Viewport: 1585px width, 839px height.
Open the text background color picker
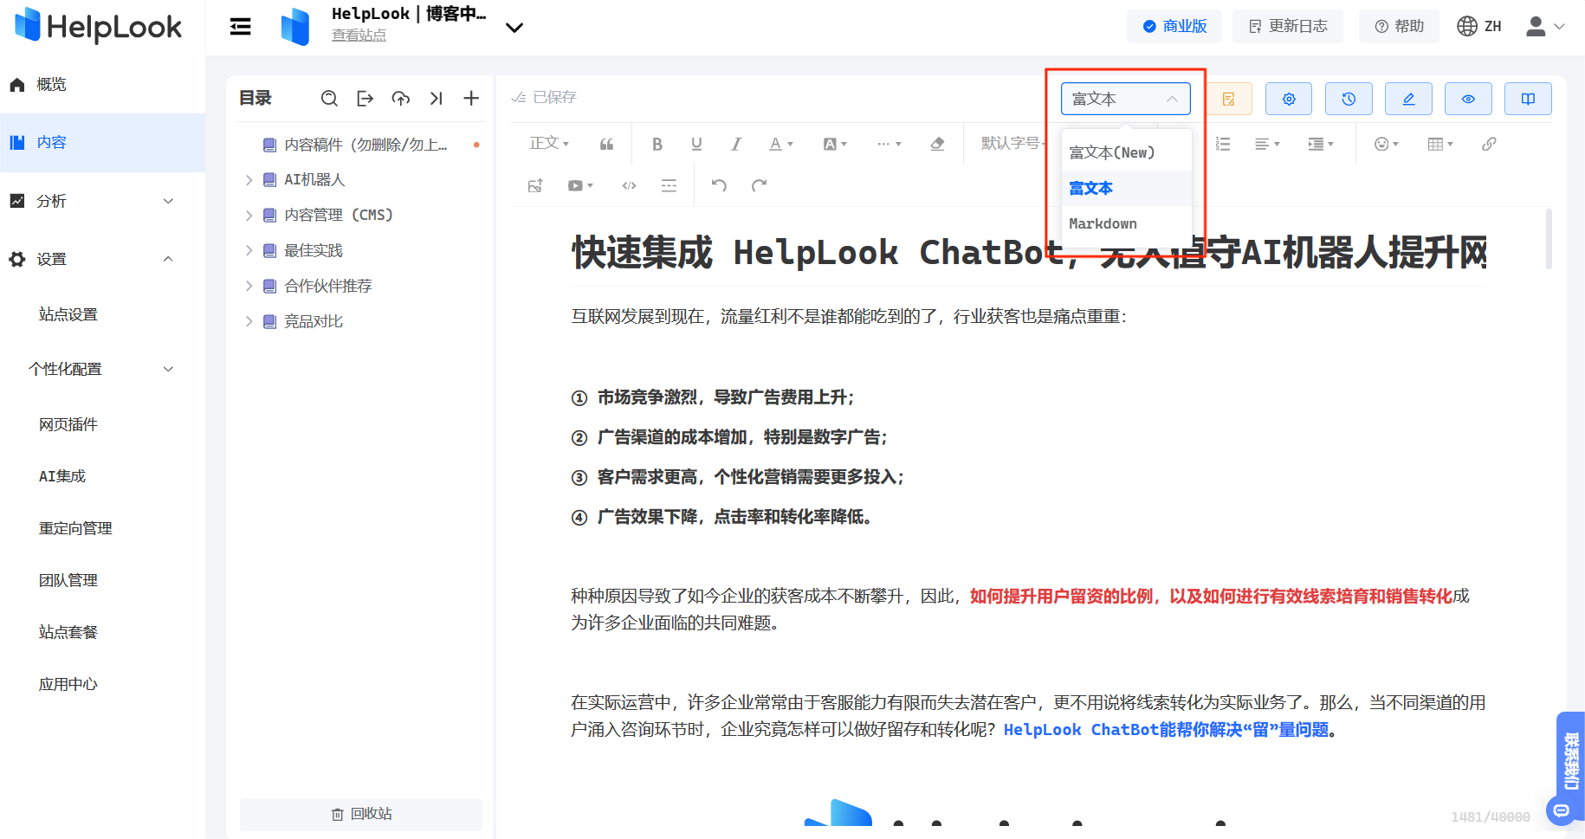click(x=834, y=144)
